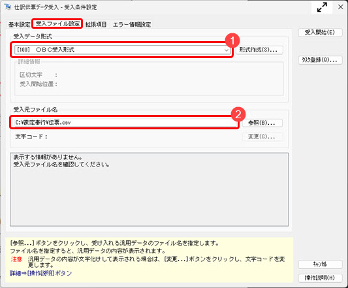Open タスク登録(O)... dialog
348x288 pixels.
[320, 59]
